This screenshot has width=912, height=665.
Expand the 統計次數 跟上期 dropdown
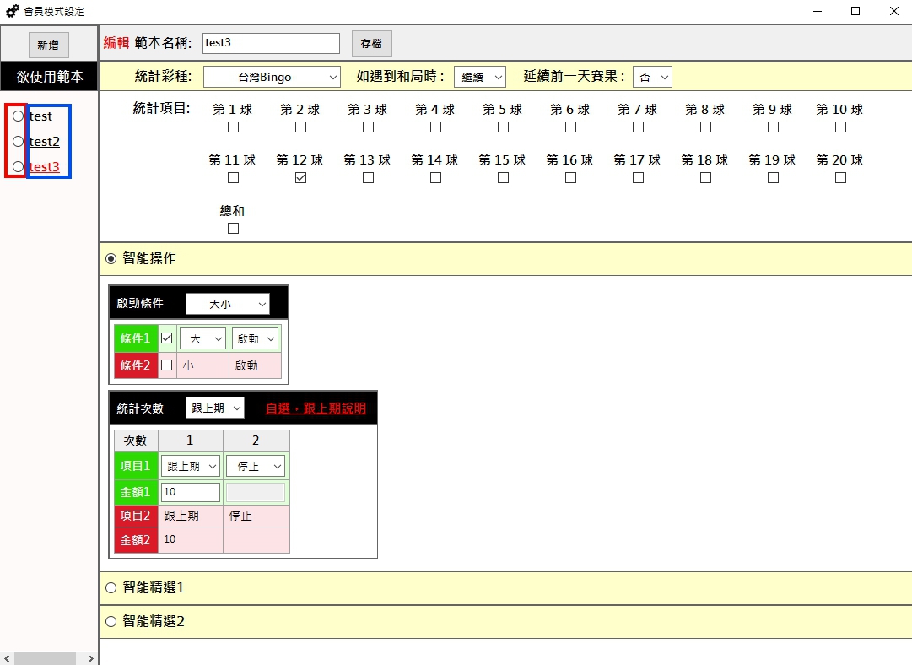click(x=215, y=408)
